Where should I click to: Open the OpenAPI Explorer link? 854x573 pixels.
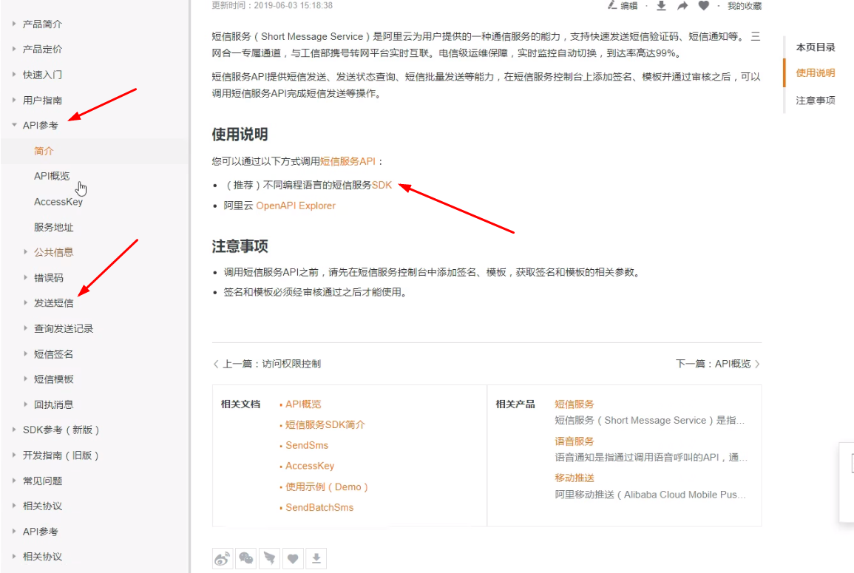click(x=296, y=206)
